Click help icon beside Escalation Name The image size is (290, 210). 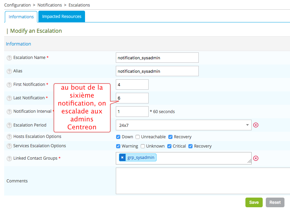pyautogui.click(x=9, y=58)
